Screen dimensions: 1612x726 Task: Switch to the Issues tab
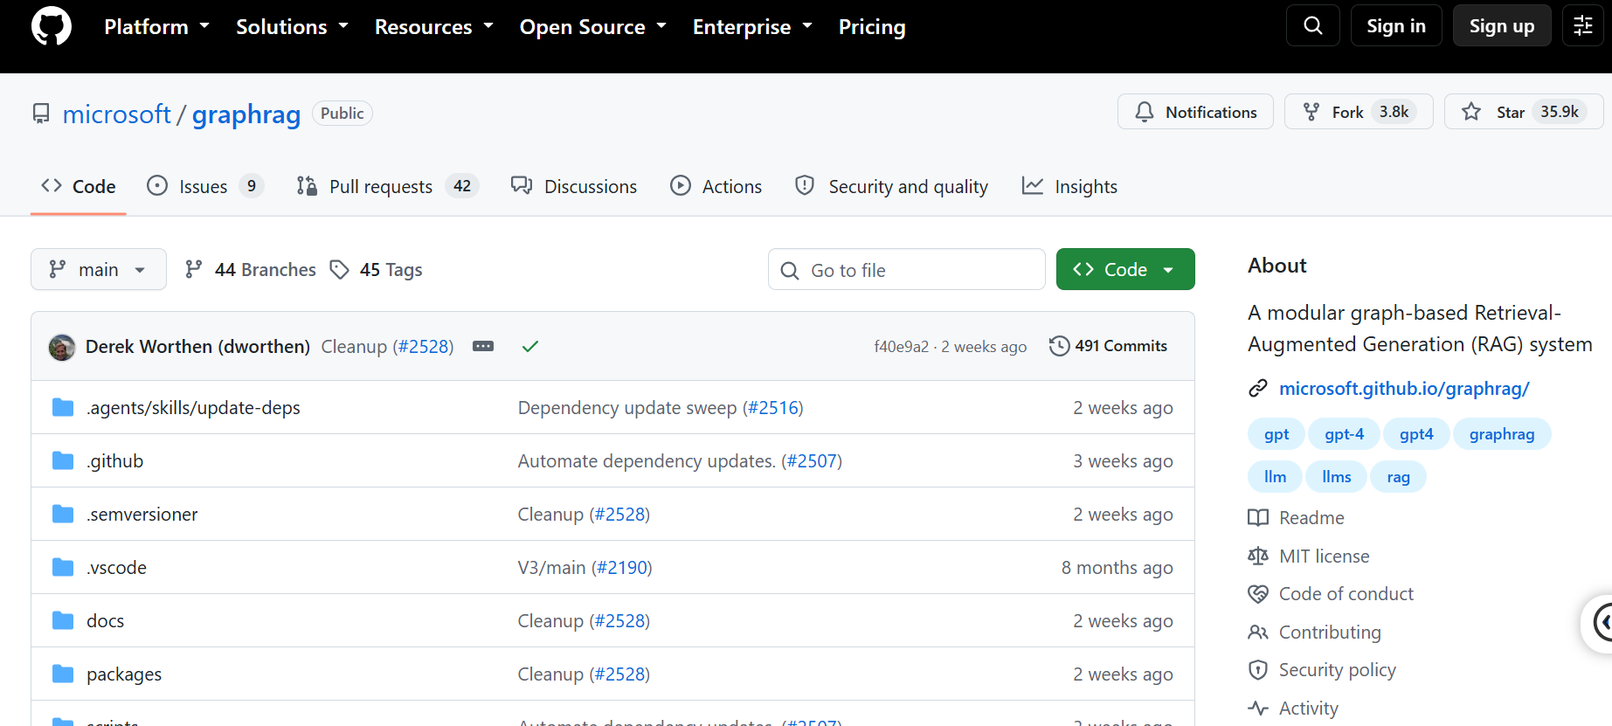[x=205, y=186]
